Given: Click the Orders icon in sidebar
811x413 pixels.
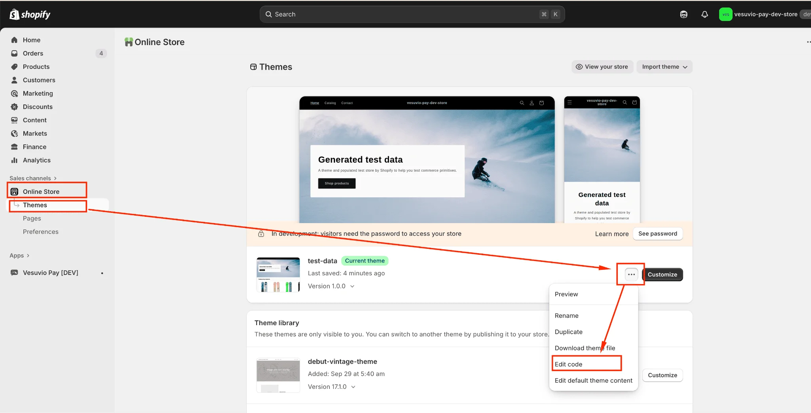Looking at the screenshot, I should coord(15,53).
